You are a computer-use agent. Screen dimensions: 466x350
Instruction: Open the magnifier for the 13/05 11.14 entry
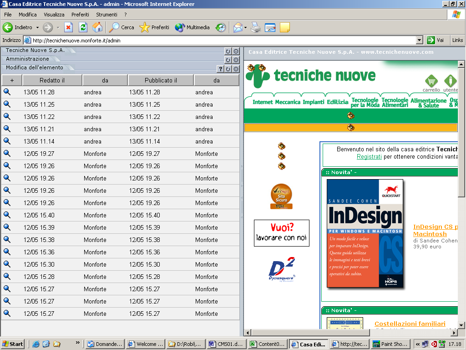7,141
